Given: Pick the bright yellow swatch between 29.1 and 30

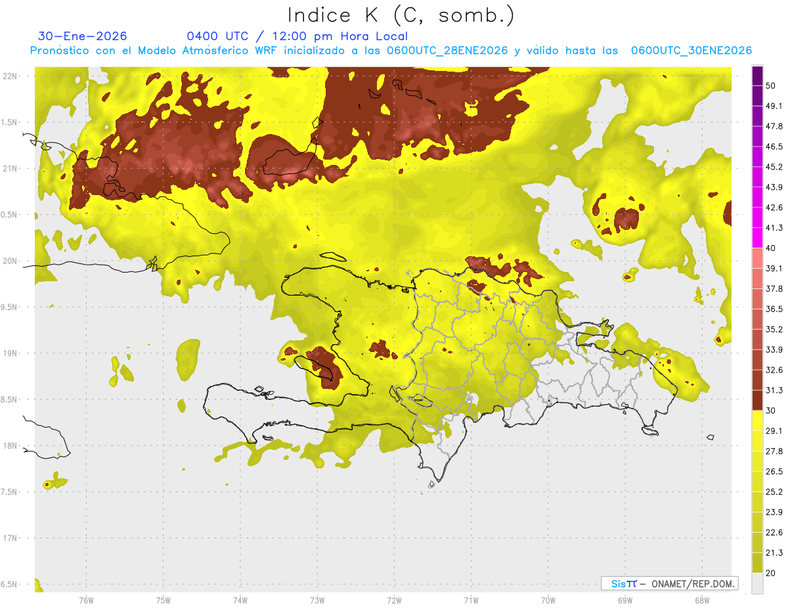Looking at the screenshot, I should click(x=758, y=420).
